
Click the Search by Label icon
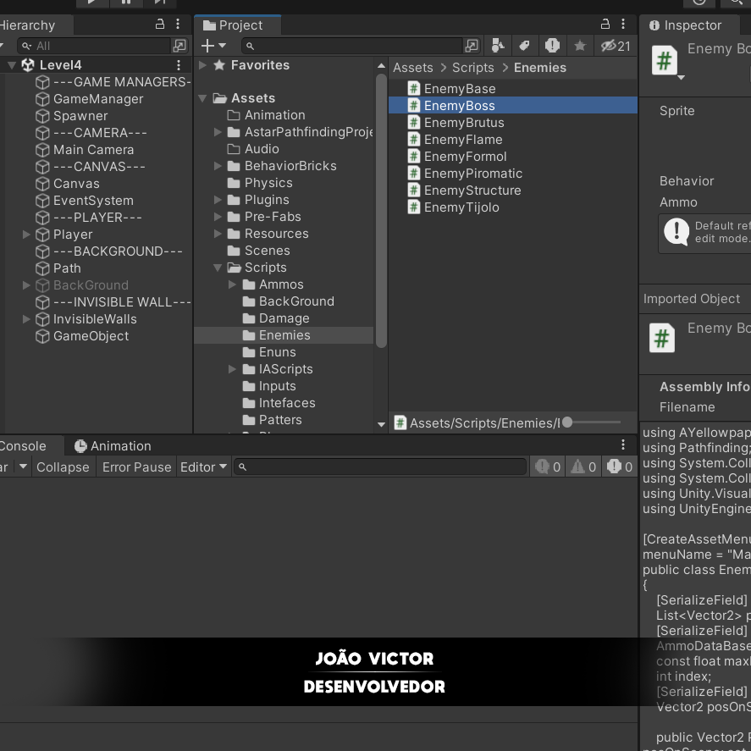click(524, 46)
